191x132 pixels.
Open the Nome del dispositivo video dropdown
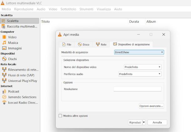click(x=143, y=67)
